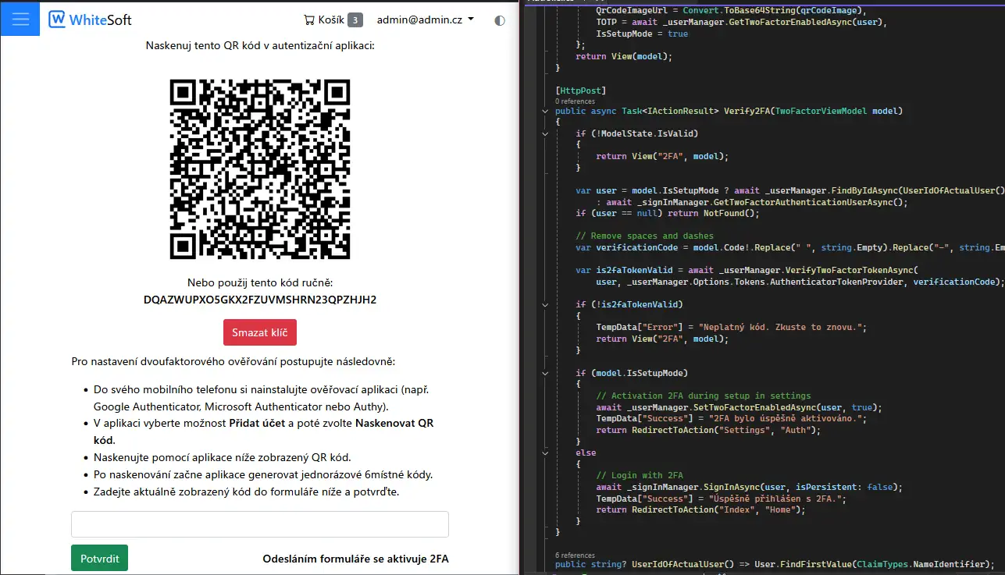This screenshot has height=575, width=1005.
Task: Click 'if (user == null) return NotFound();' line
Action: (668, 213)
